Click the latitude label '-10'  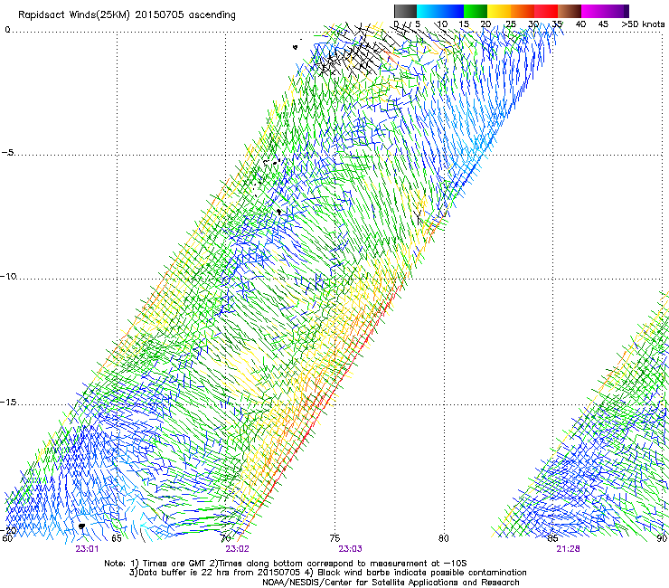coord(9,276)
